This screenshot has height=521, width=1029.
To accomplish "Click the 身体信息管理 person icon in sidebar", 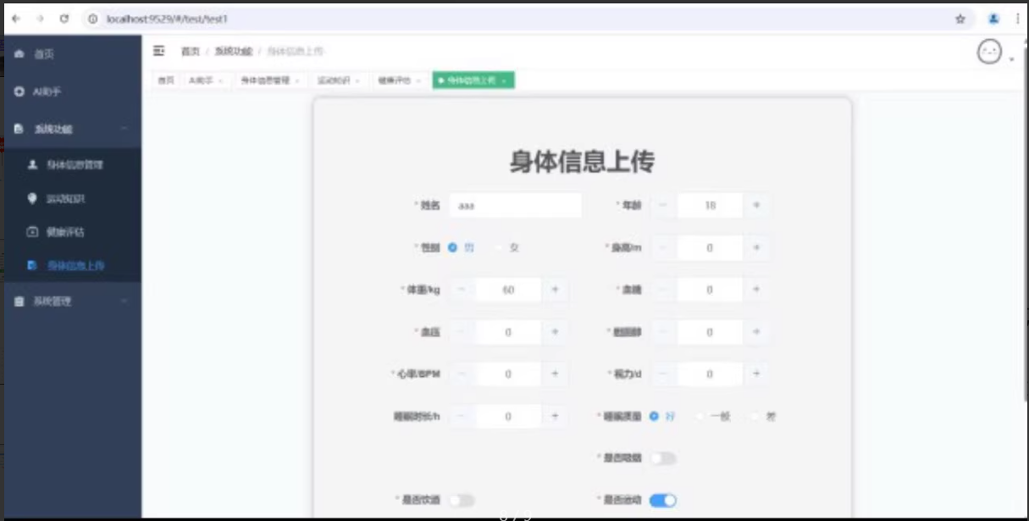I will coord(33,164).
